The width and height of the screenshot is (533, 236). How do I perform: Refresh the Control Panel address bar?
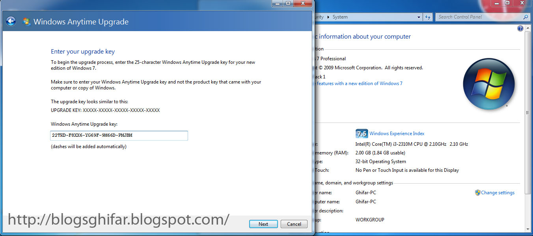coord(428,17)
